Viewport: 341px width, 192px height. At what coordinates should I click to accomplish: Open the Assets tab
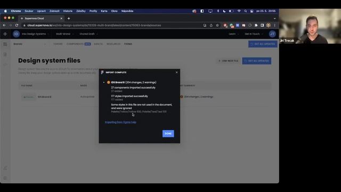(x=98, y=44)
